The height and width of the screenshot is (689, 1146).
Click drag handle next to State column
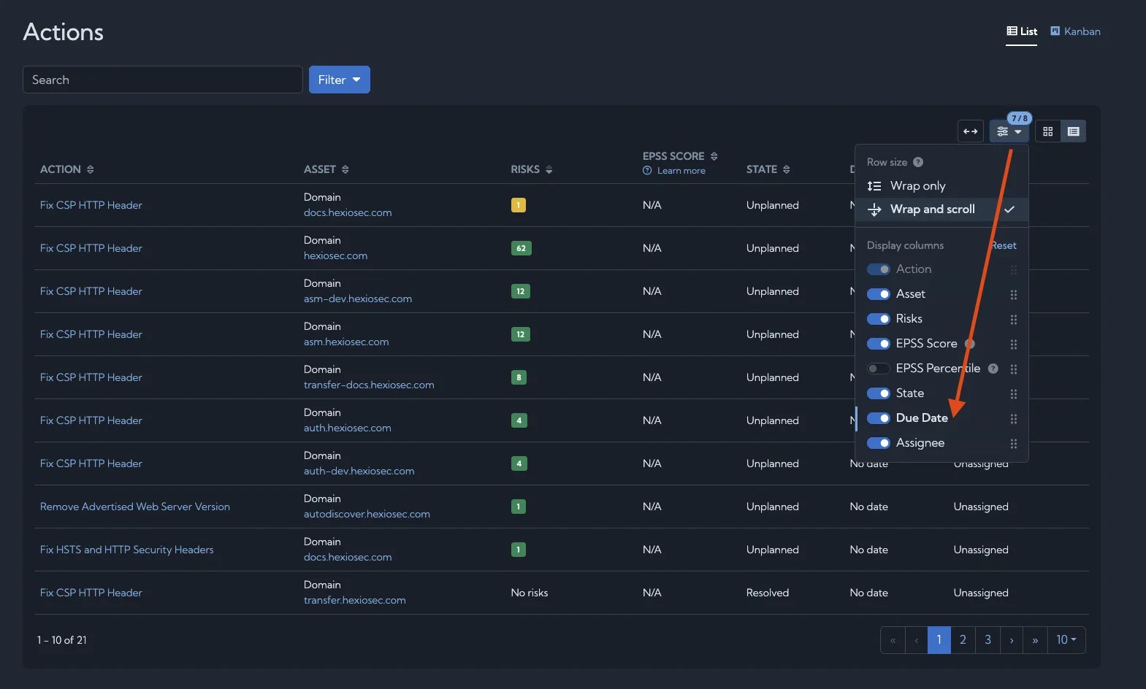[x=1013, y=393]
